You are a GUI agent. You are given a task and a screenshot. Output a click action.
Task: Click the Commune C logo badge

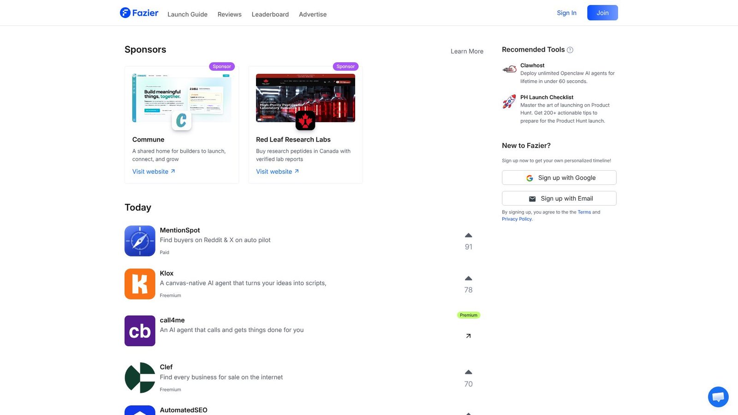click(x=181, y=120)
